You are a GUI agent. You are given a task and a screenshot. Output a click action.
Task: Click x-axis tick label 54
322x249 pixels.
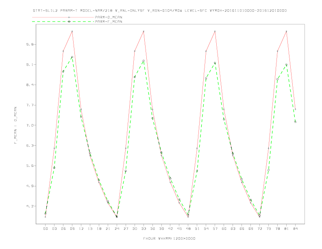click(206, 229)
